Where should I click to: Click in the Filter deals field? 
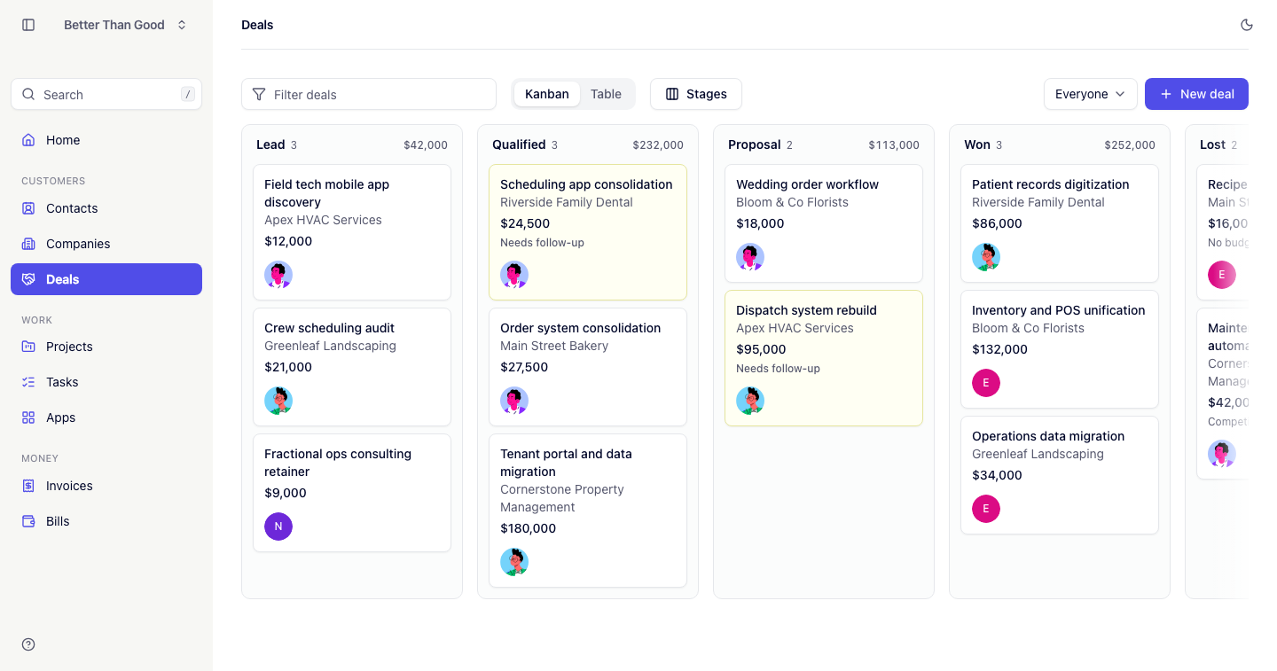[x=369, y=94]
